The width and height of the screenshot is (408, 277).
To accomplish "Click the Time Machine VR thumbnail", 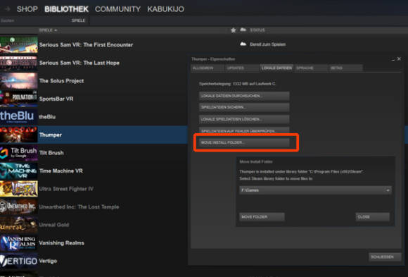I will [x=19, y=171].
